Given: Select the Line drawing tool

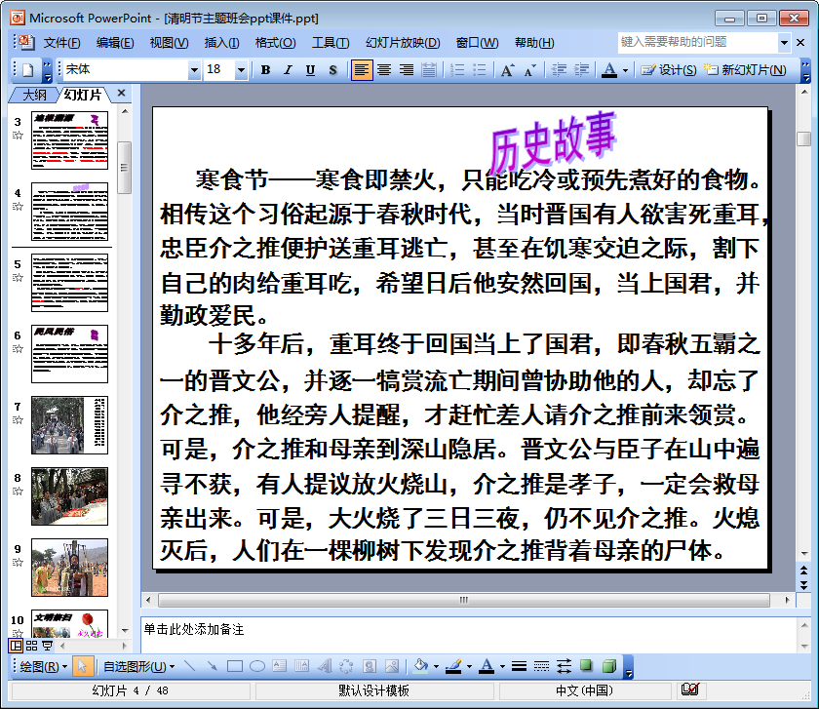Looking at the screenshot, I should [191, 666].
